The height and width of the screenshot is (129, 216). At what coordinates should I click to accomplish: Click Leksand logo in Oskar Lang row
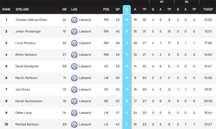point(74,113)
